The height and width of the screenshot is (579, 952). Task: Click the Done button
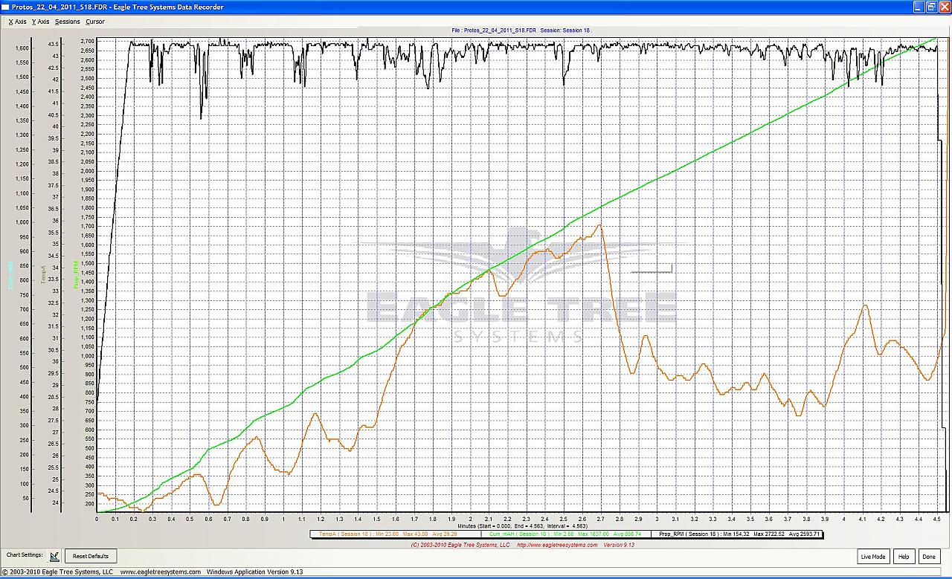928,557
